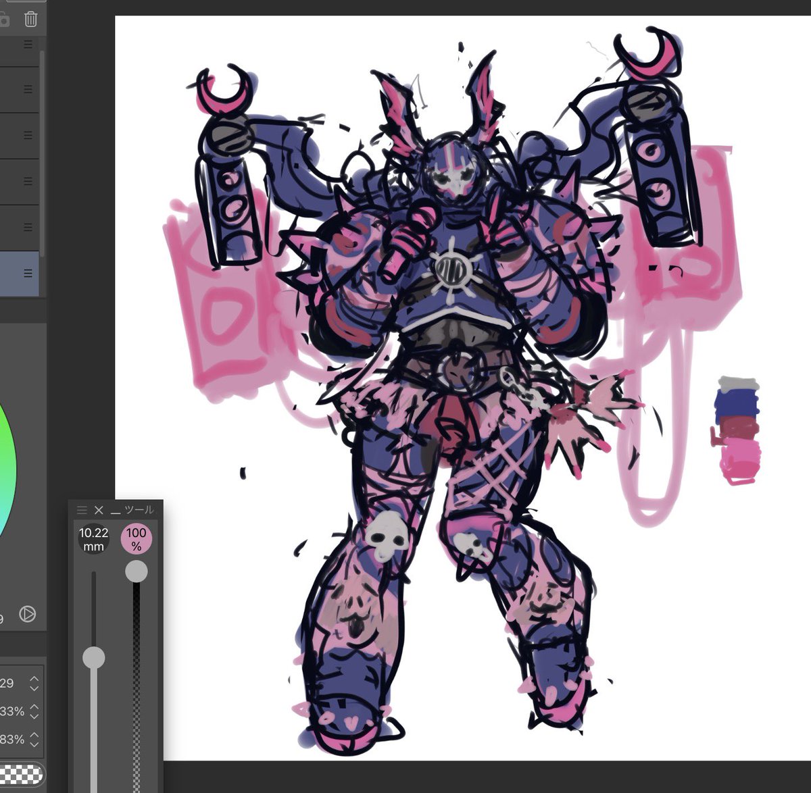Click the opacity slider handle
This screenshot has width=811, height=793.
[x=137, y=571]
